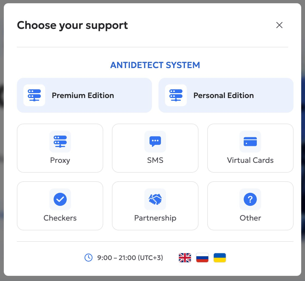Screen dimensions: 305x281
Task: Choose the Proxy label
Action: coord(60,160)
